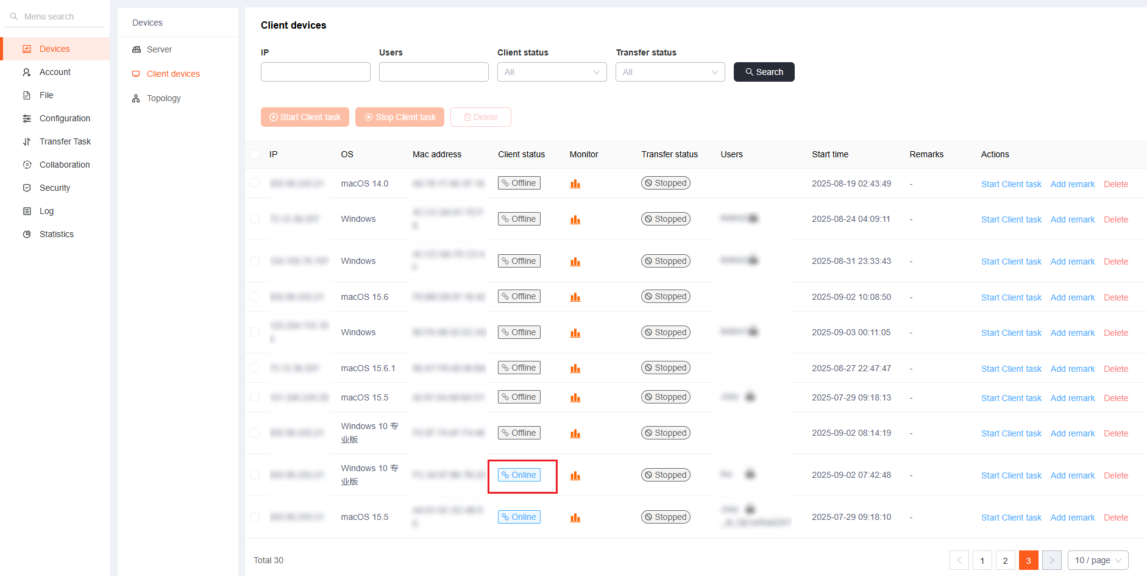This screenshot has height=576, width=1147.
Task: Change the 10 / page size selector
Action: click(x=1097, y=560)
